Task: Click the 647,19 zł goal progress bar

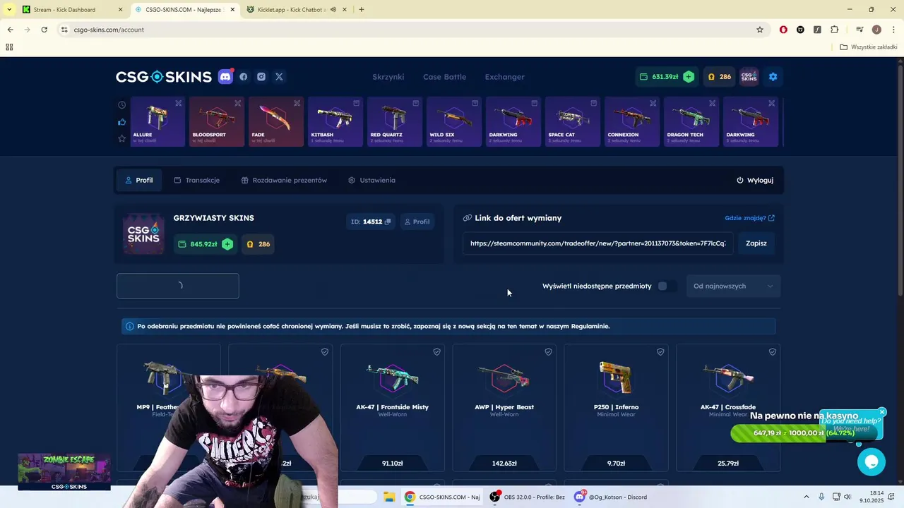Action: (x=804, y=433)
